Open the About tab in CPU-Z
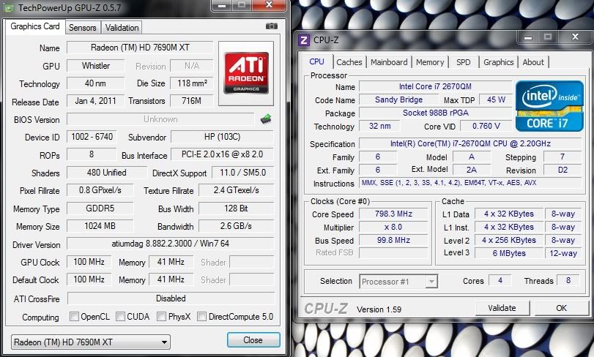This screenshot has height=357, width=594. pyautogui.click(x=533, y=62)
